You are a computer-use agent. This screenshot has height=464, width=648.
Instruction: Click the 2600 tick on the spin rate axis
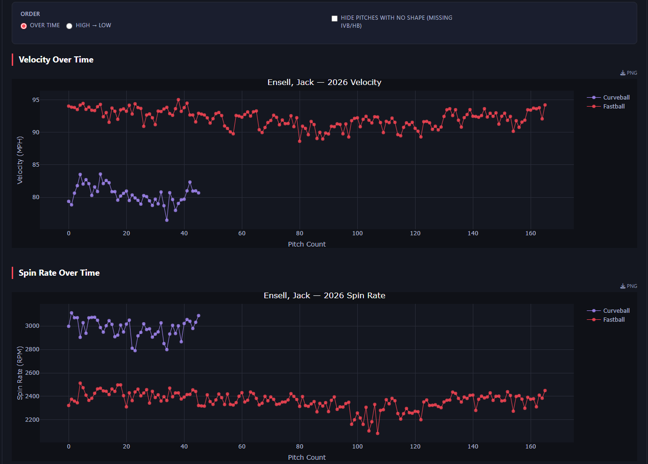tap(32, 373)
